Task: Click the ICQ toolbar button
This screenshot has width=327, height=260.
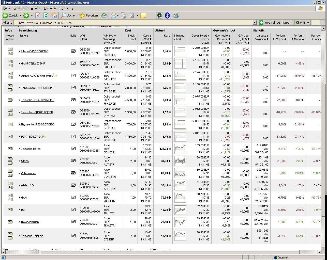Action: (x=300, y=22)
